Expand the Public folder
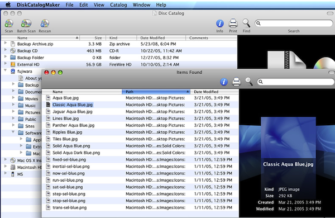The image size is (335, 218). click(13, 118)
